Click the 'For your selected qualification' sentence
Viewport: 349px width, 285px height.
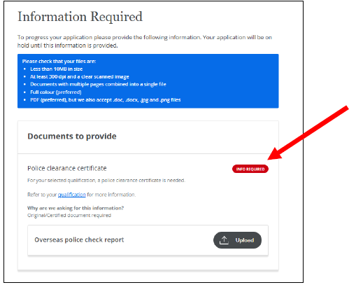(x=106, y=181)
